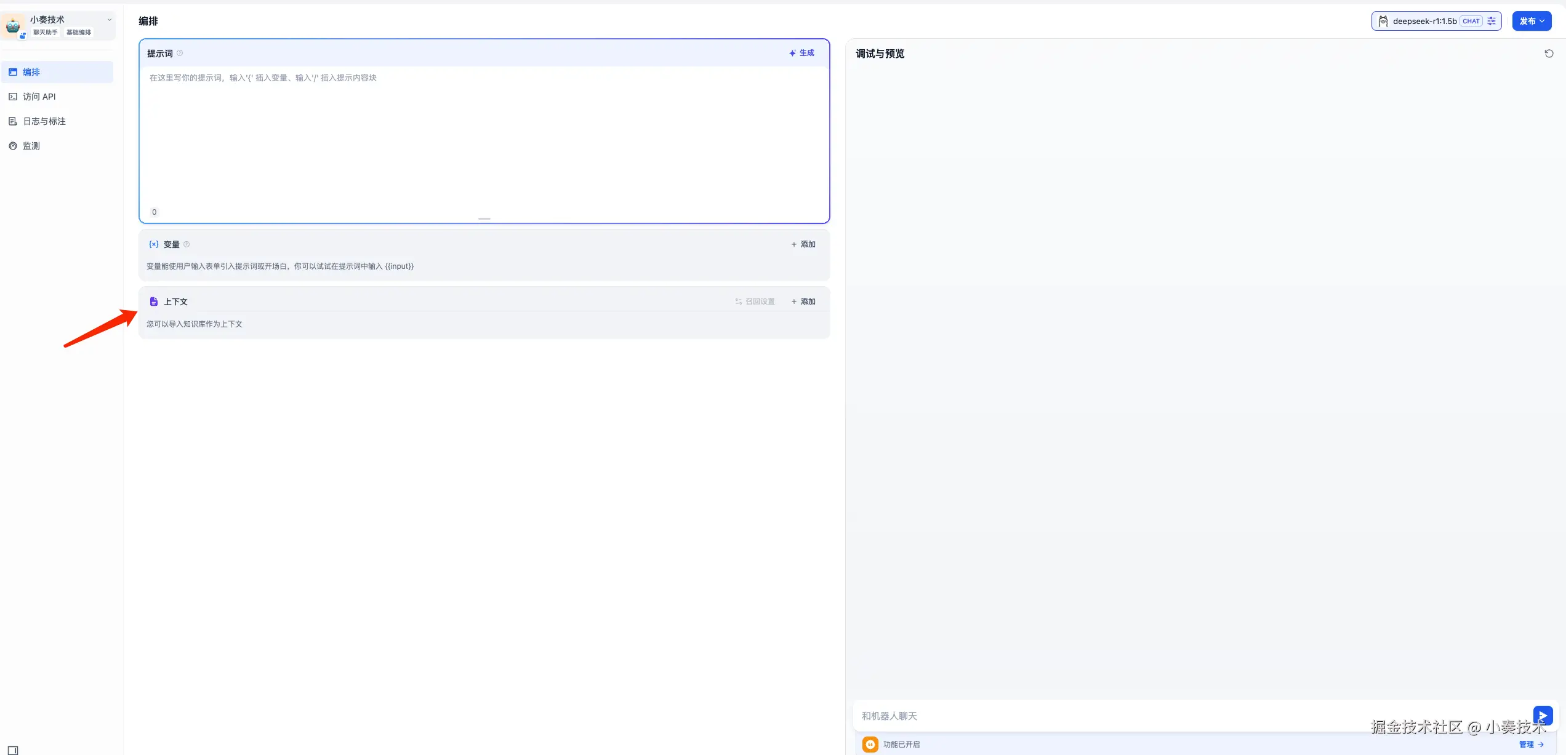
Task: Click 添加 in the 变量 section
Action: coord(803,244)
